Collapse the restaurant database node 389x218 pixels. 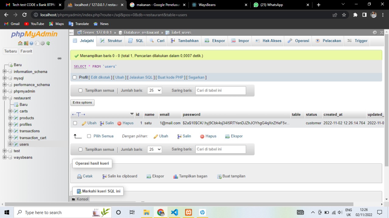pyautogui.click(x=5, y=98)
